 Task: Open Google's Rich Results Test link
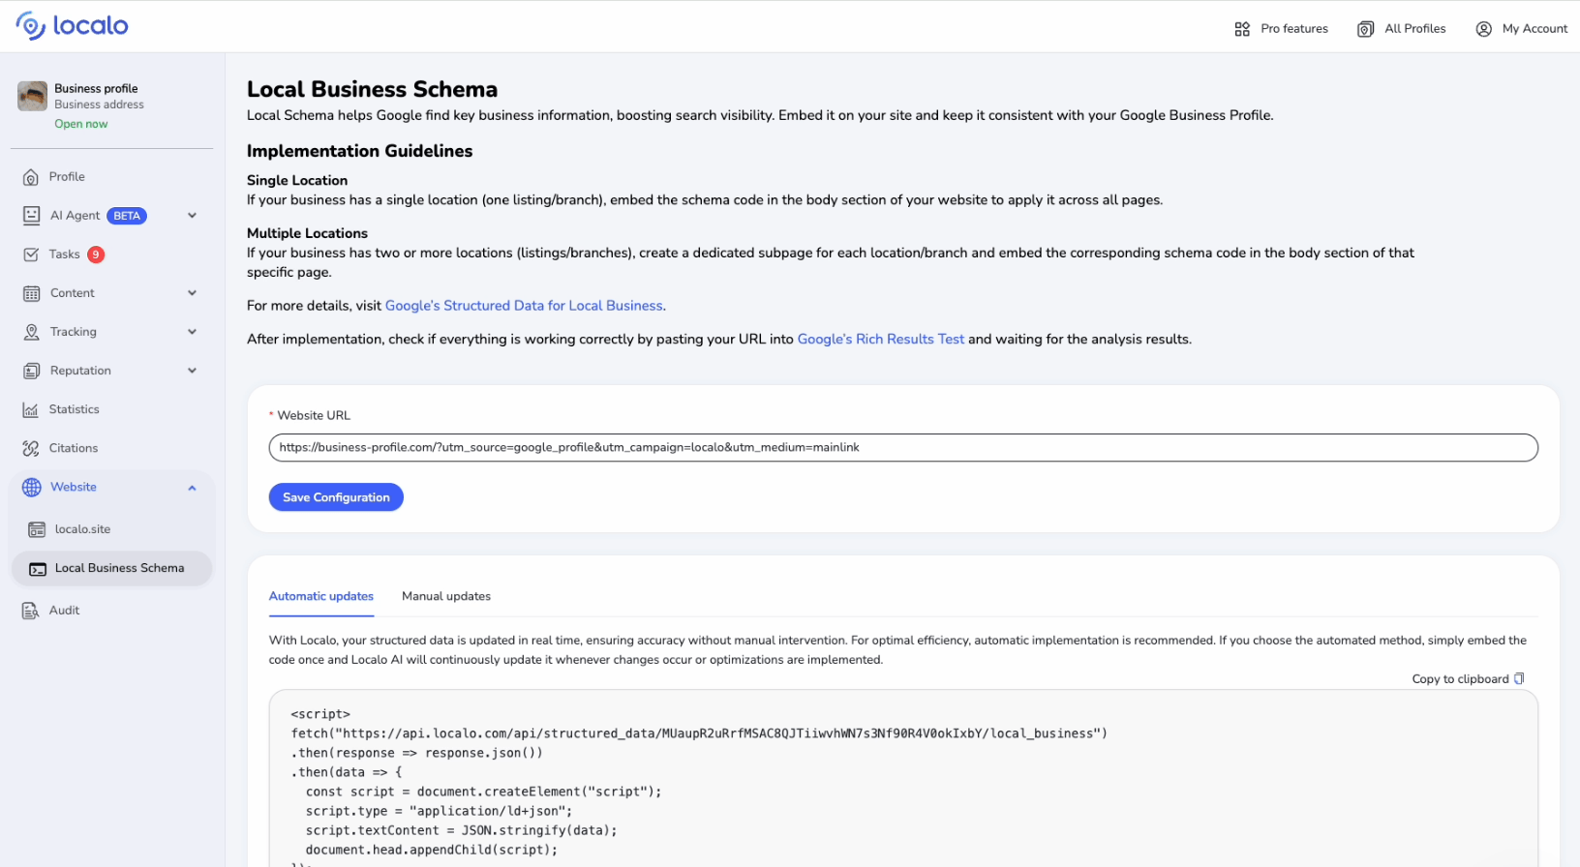880,339
